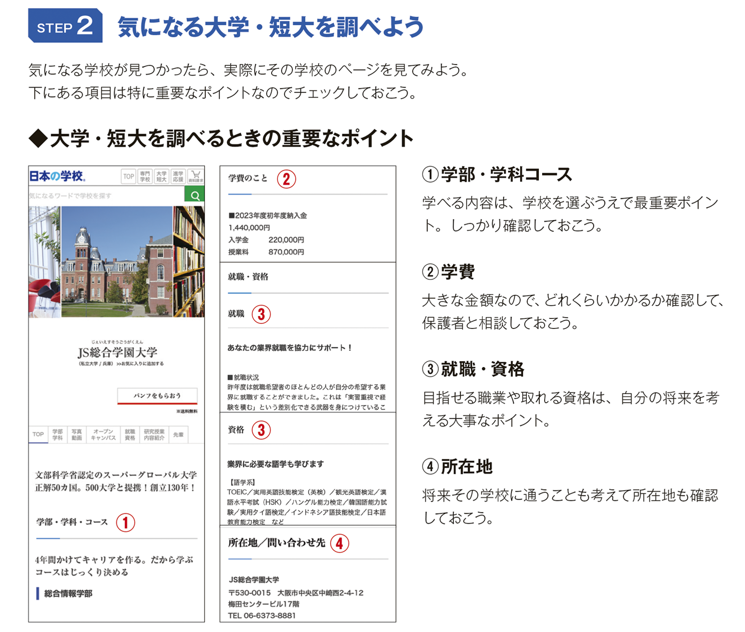This screenshot has width=745, height=632.
Task: Select the ③ marker next to 就職
Action: (261, 313)
